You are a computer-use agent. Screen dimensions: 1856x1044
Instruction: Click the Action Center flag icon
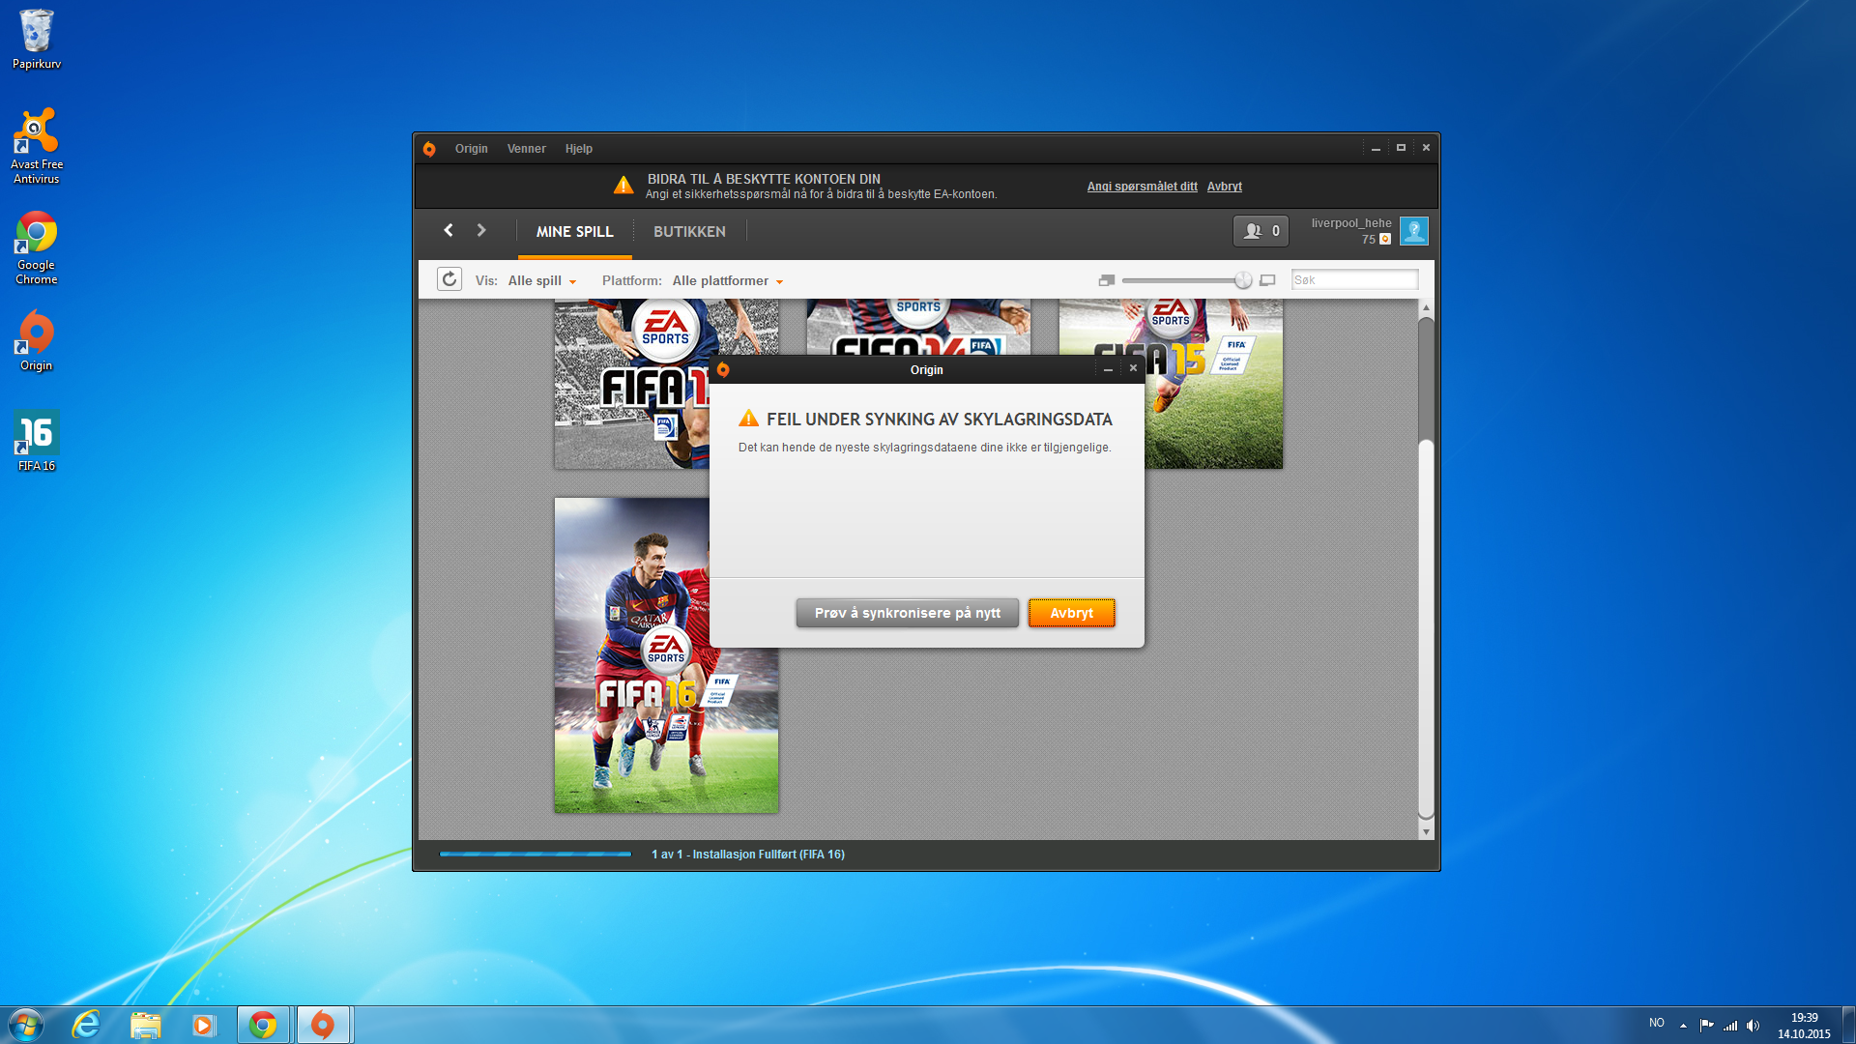point(1706,1026)
